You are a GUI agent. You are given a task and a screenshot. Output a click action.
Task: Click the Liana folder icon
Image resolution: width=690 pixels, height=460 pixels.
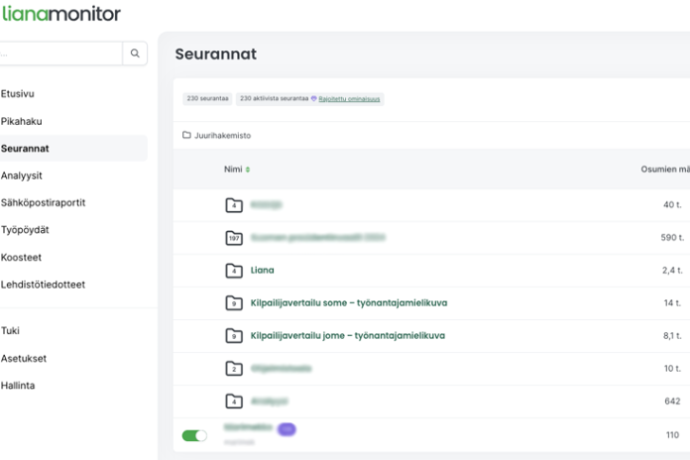[233, 271]
